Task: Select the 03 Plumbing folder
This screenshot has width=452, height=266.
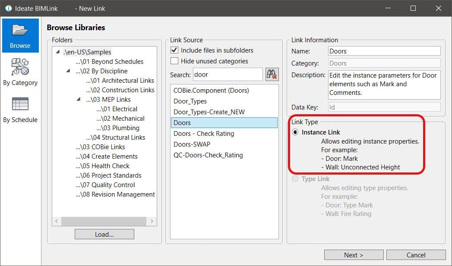Action: tap(118, 128)
